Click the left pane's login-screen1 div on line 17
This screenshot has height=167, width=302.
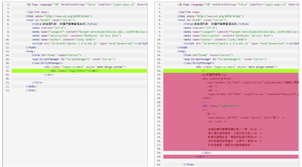(85, 67)
